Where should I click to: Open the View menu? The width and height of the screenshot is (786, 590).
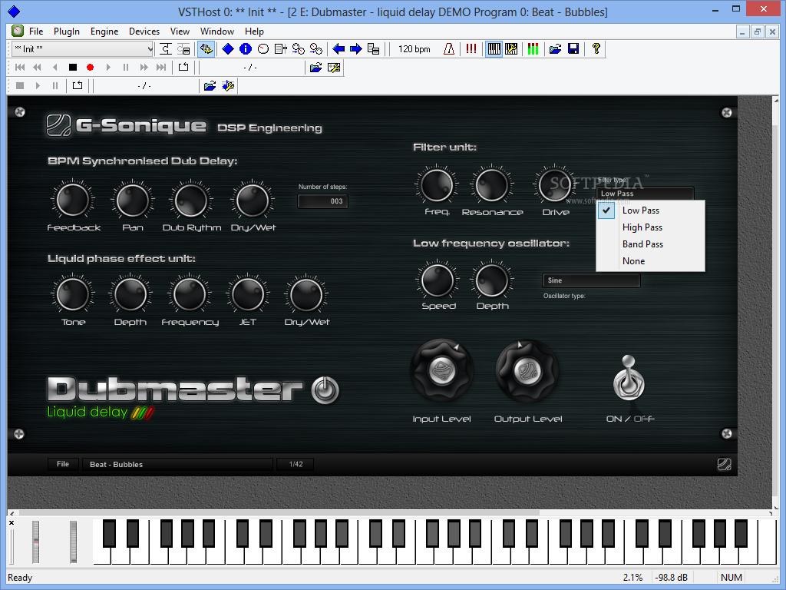click(x=180, y=31)
